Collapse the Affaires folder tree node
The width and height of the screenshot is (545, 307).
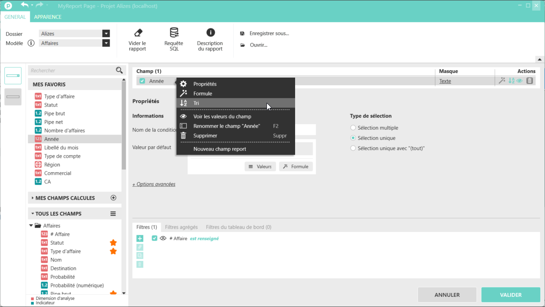[x=31, y=226]
